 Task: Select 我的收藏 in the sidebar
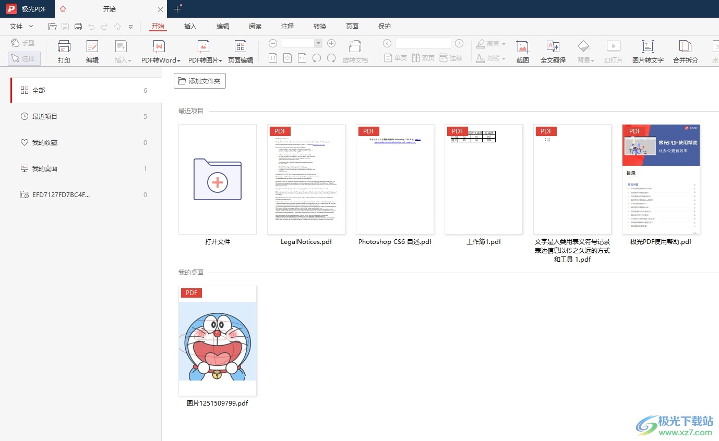pos(86,142)
